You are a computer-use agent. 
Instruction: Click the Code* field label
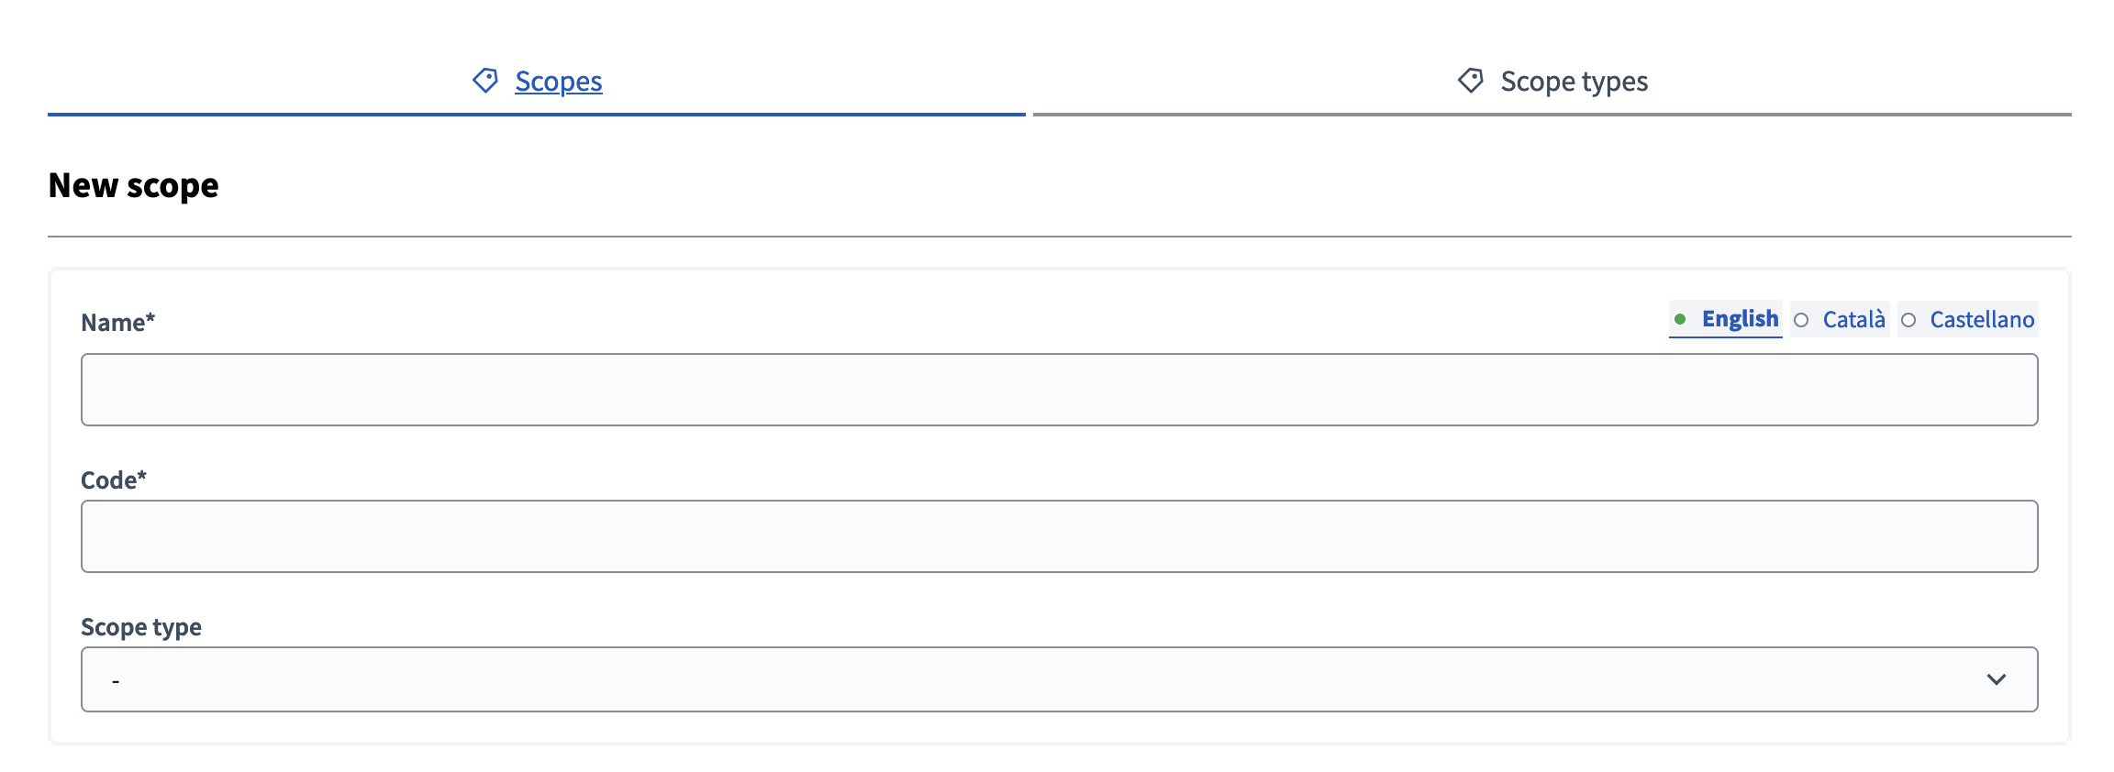[x=114, y=480]
